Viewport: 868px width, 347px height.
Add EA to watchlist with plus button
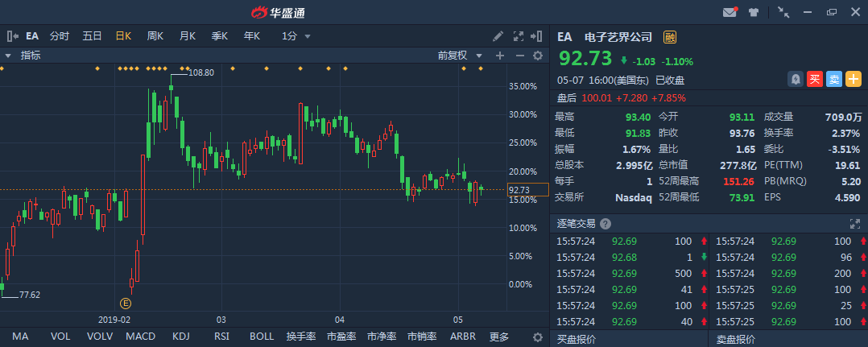pyautogui.click(x=853, y=80)
